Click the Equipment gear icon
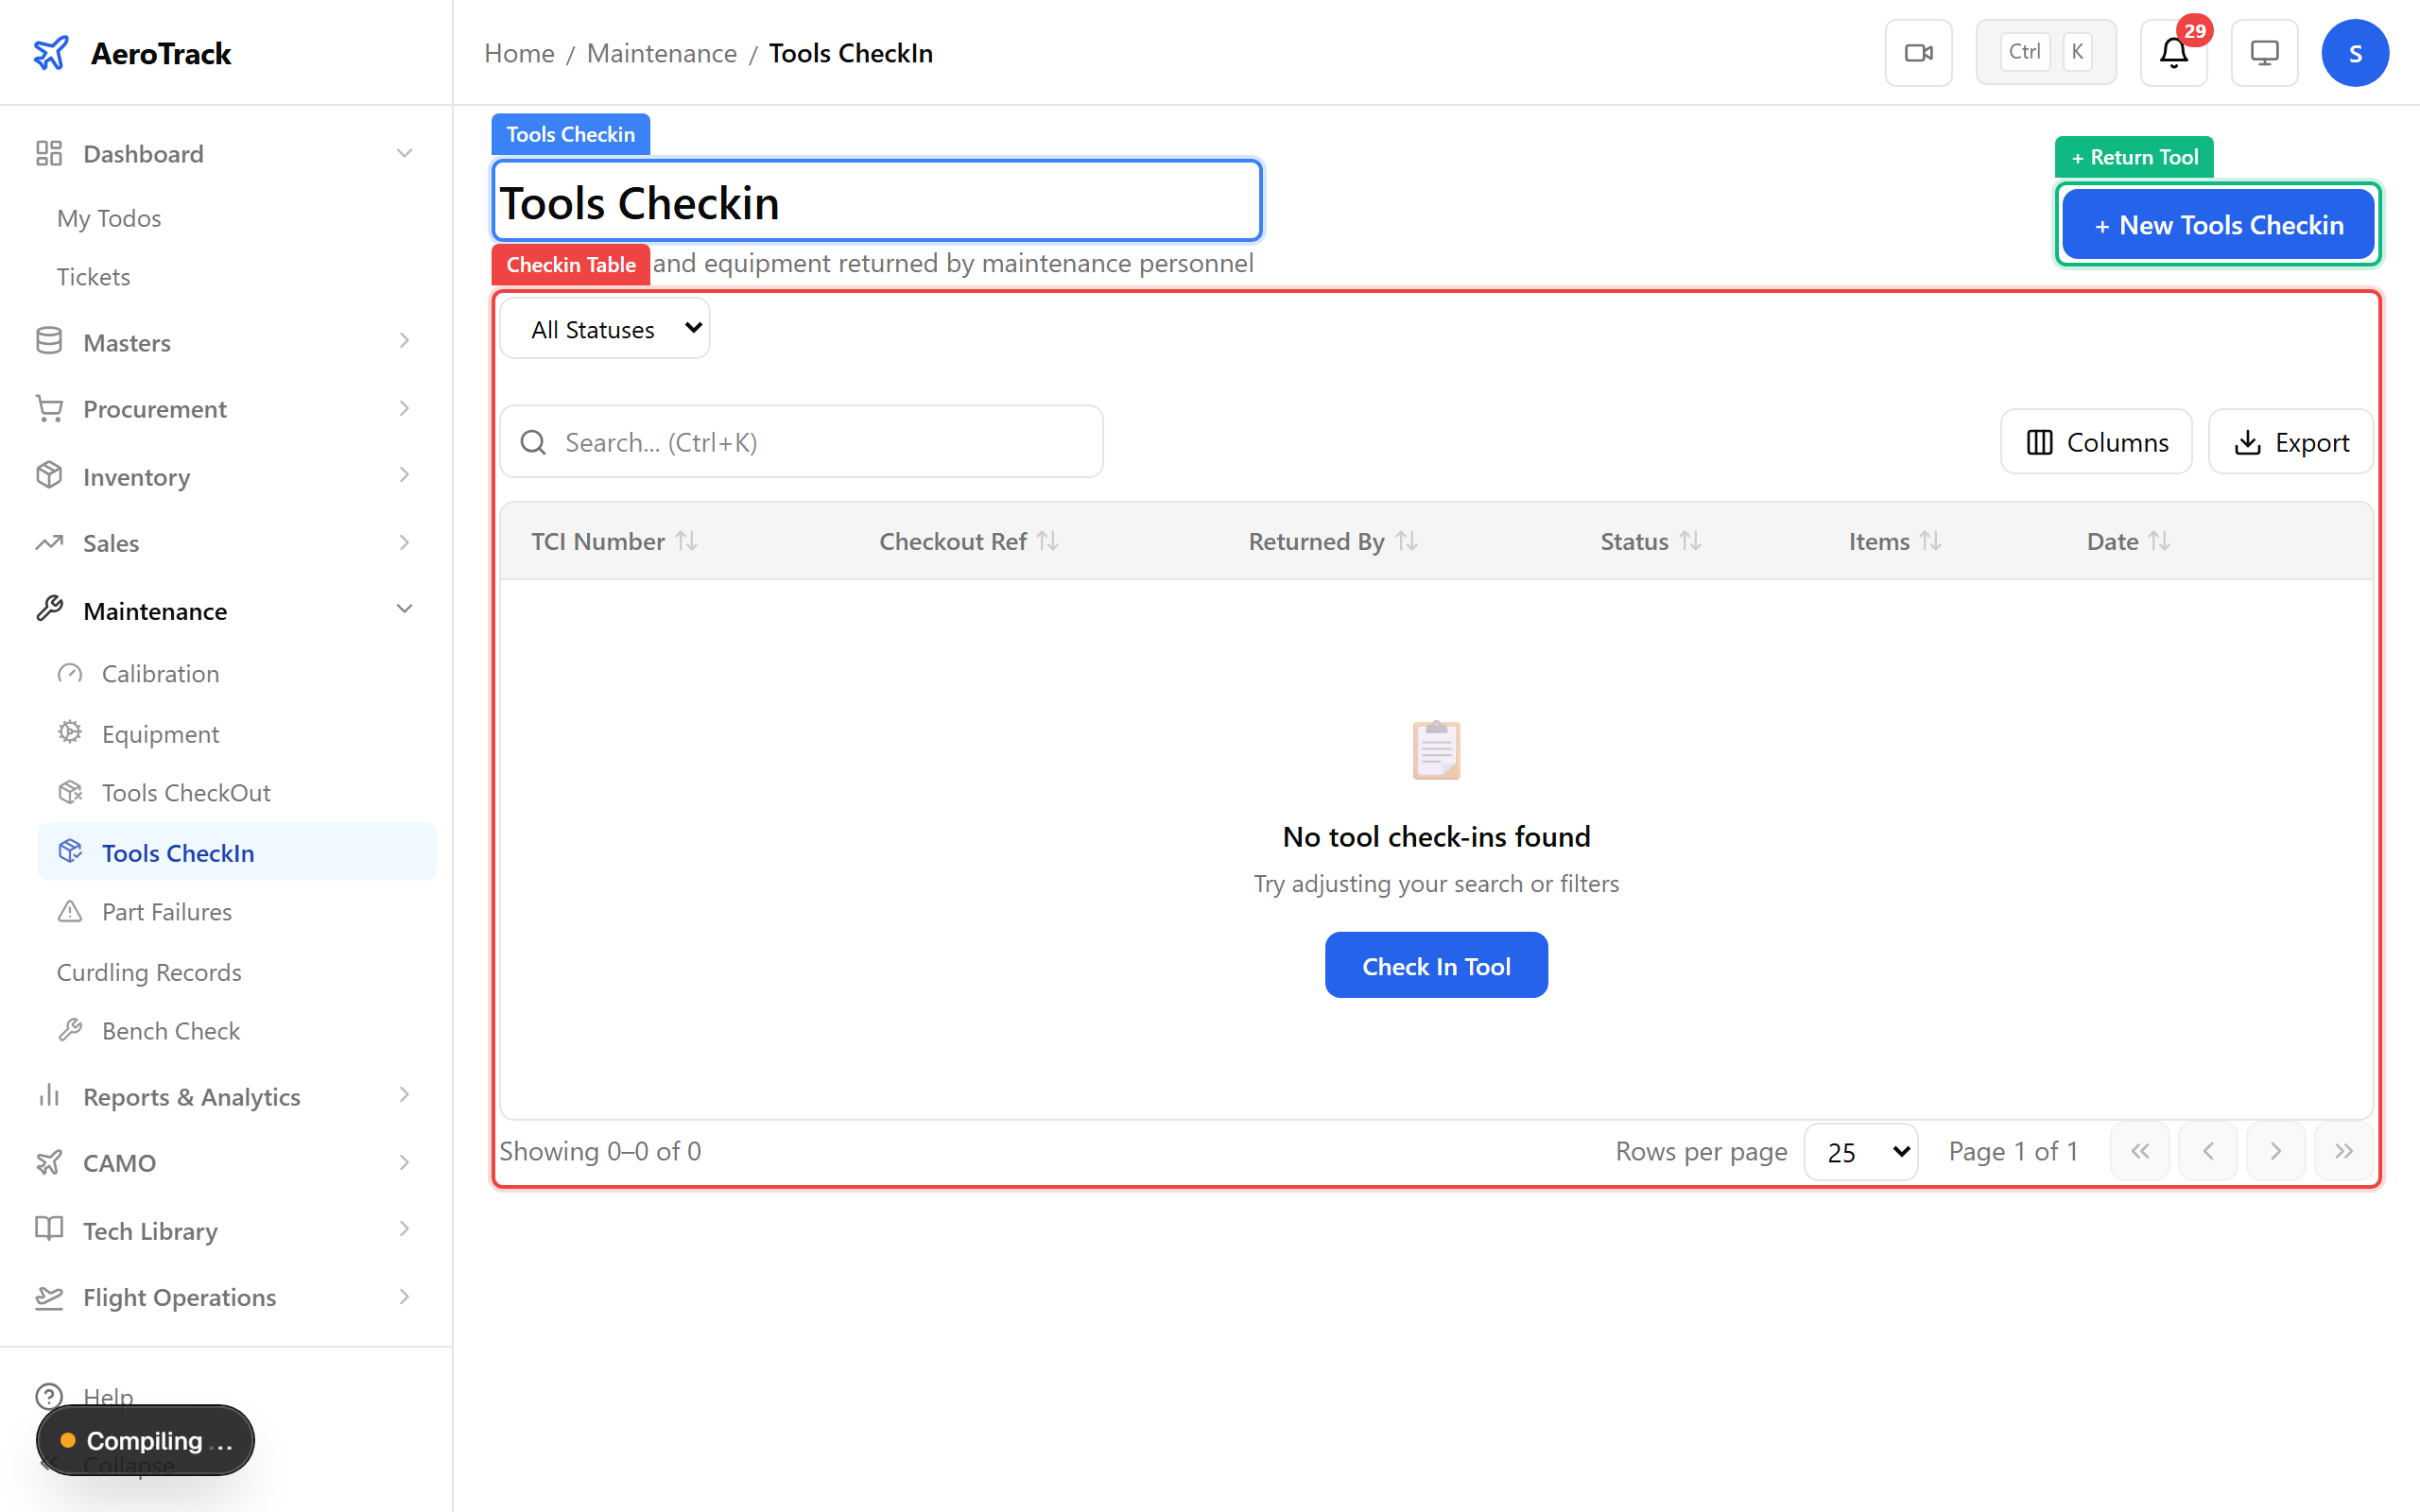 pyautogui.click(x=69, y=733)
